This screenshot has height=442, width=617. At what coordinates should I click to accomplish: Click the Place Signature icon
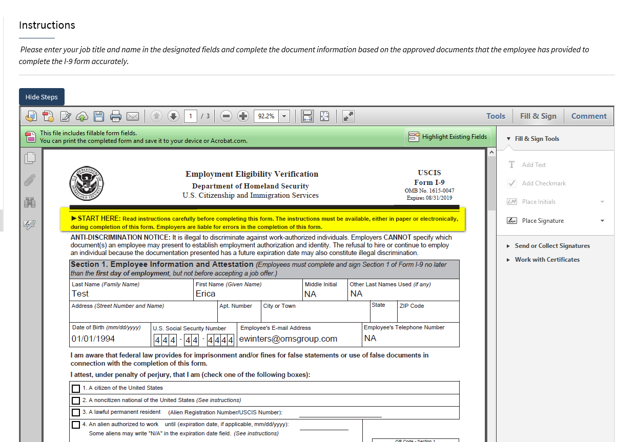511,221
